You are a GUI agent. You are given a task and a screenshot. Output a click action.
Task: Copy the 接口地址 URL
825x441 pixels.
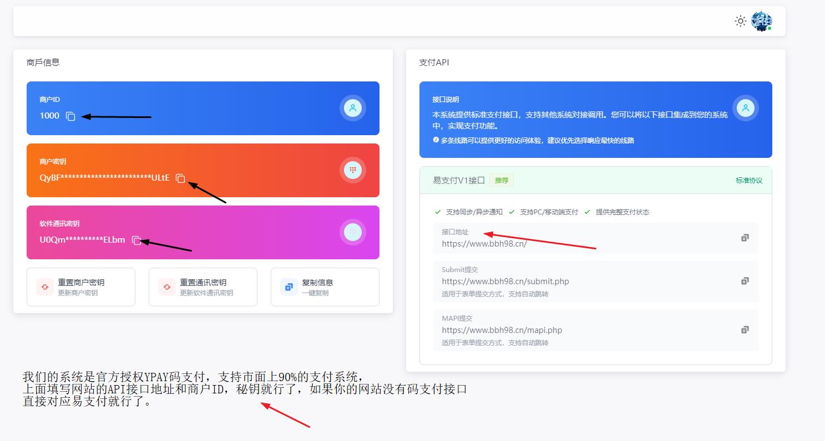(745, 238)
